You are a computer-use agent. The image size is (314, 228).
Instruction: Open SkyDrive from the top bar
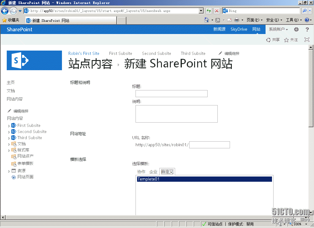point(239,29)
